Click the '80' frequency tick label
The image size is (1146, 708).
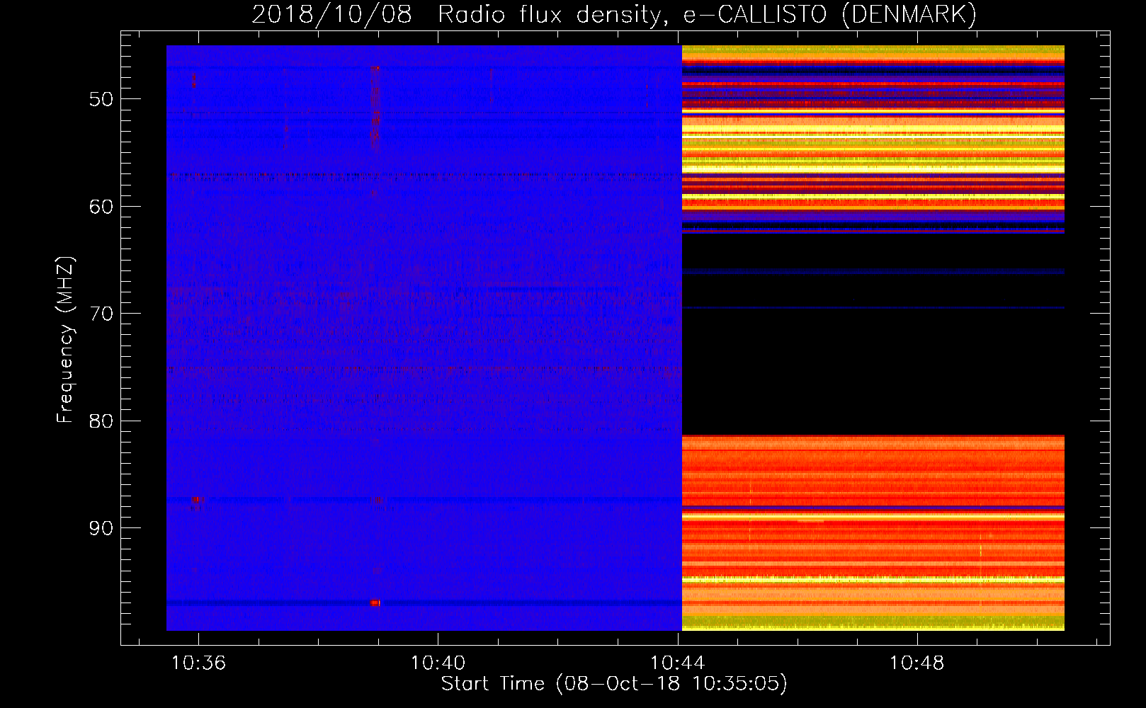[x=101, y=421]
